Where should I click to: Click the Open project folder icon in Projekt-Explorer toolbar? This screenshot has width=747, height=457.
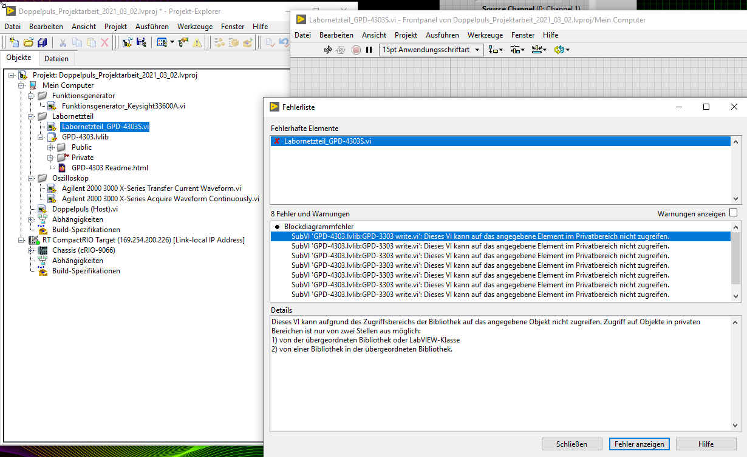tap(29, 42)
